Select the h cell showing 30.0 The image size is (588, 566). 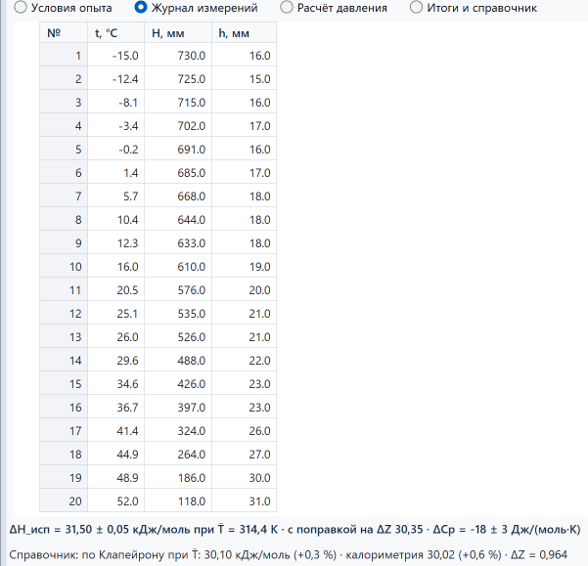click(245, 477)
